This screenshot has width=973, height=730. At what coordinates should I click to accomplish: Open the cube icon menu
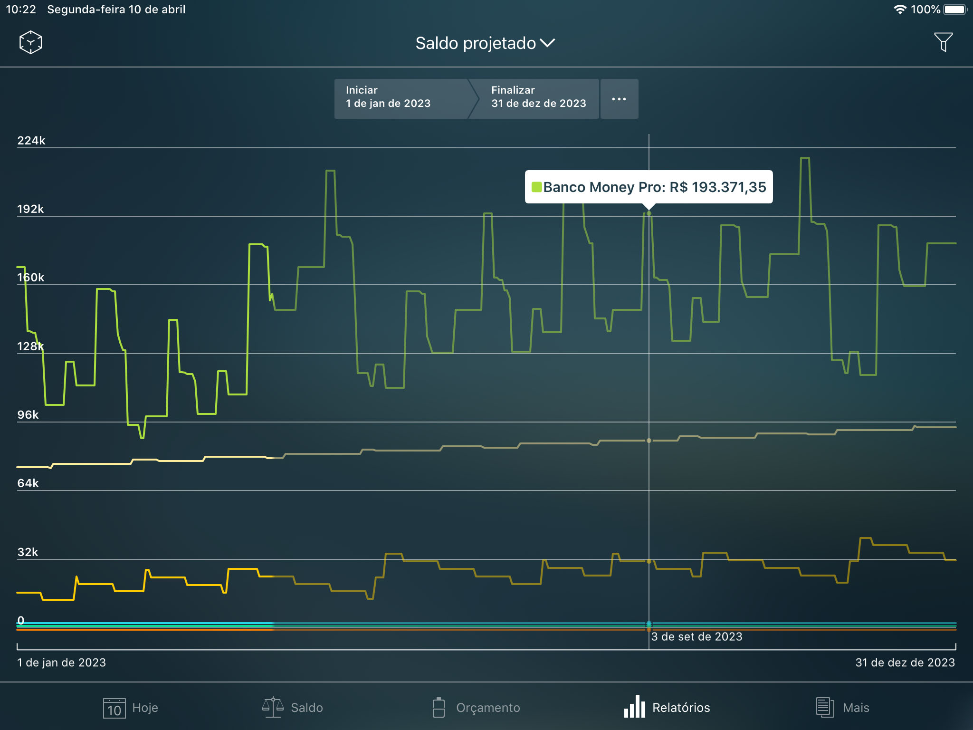30,42
